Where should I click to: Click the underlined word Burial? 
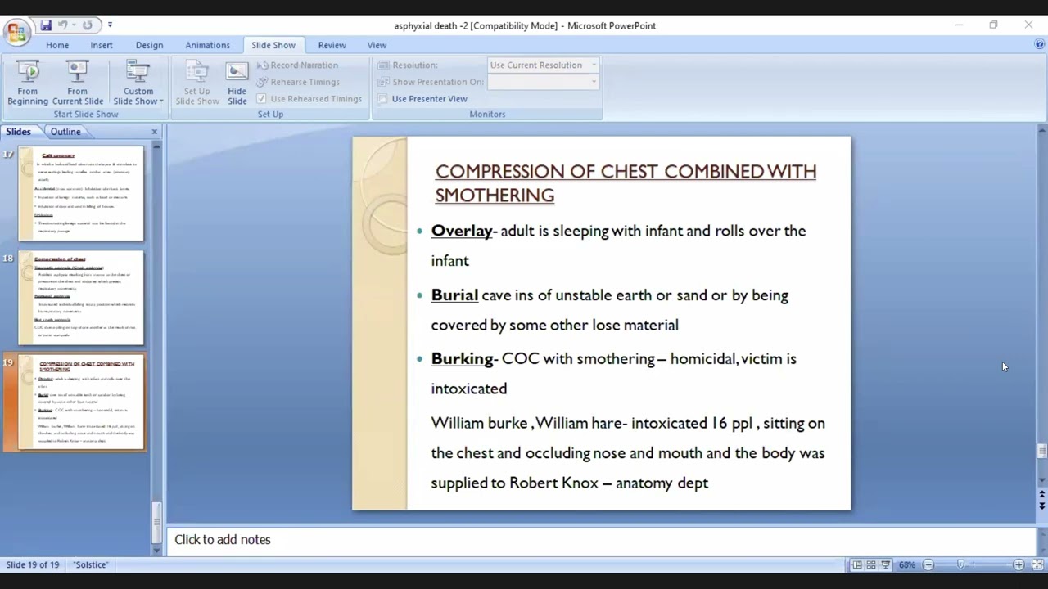[x=454, y=295]
